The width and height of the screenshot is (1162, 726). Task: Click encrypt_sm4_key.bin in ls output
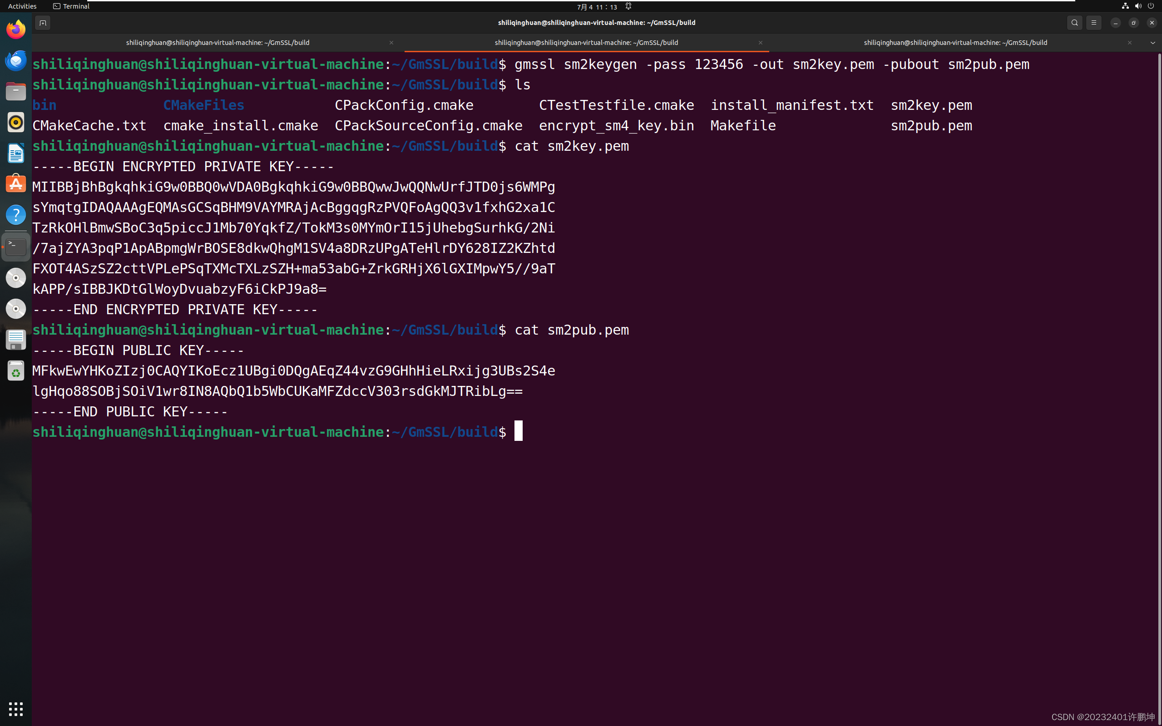click(617, 126)
